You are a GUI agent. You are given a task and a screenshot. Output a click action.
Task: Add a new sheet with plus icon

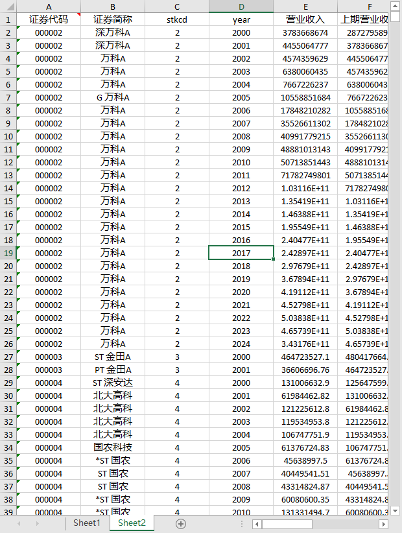[181, 524]
